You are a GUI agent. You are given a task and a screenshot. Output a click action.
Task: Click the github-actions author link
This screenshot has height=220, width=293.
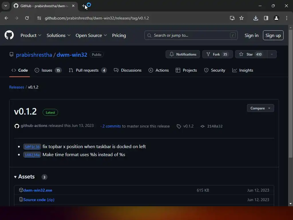(x=34, y=125)
